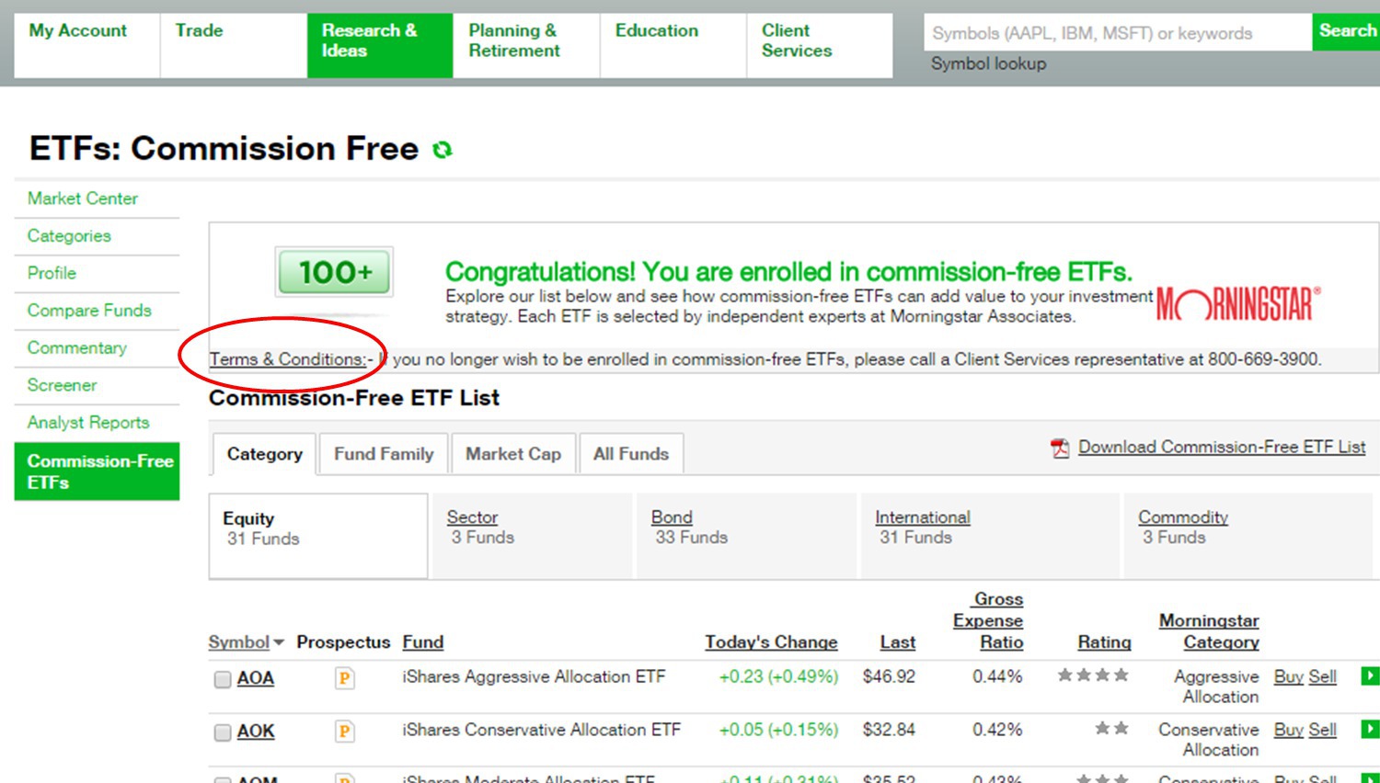Click the green arrow in the AOA row
Image resolution: width=1380 pixels, height=783 pixels.
pos(1370,676)
